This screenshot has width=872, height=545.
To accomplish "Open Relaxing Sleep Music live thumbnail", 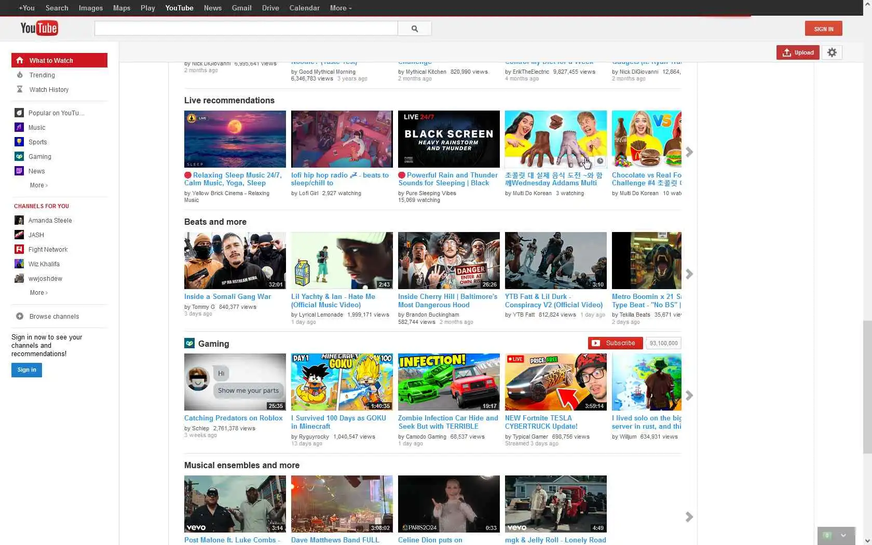I will coord(235,139).
